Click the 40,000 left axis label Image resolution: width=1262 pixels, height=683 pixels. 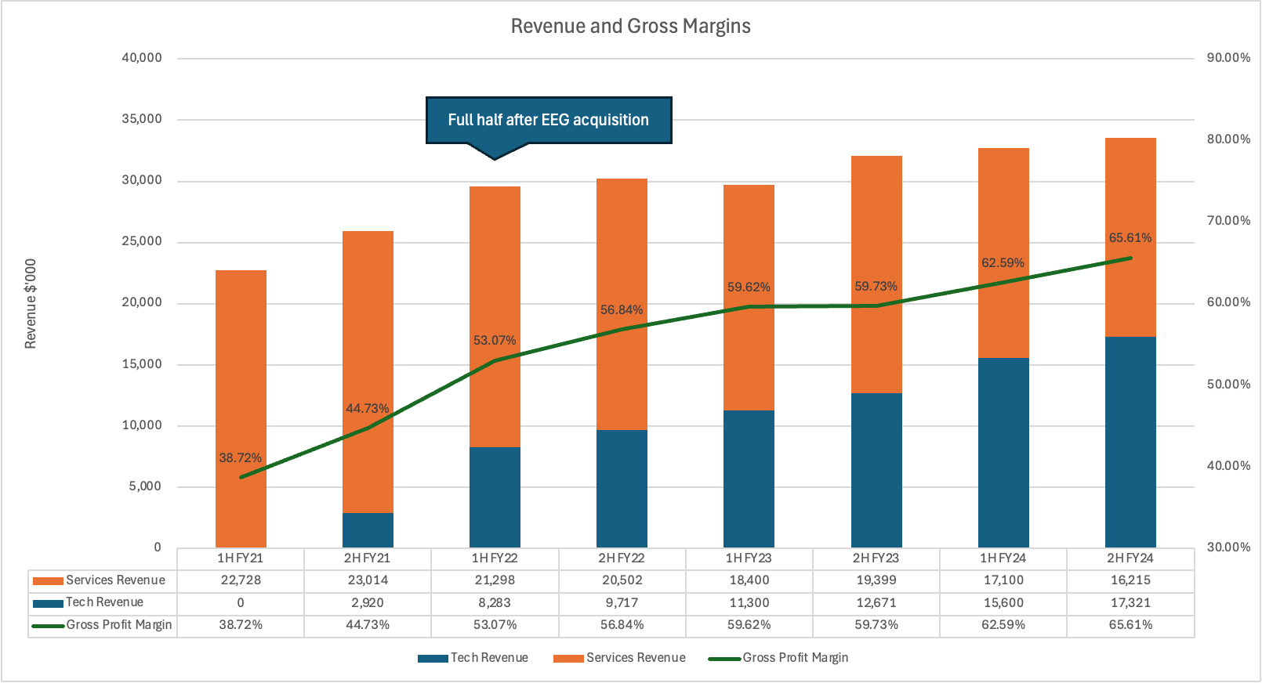[142, 58]
